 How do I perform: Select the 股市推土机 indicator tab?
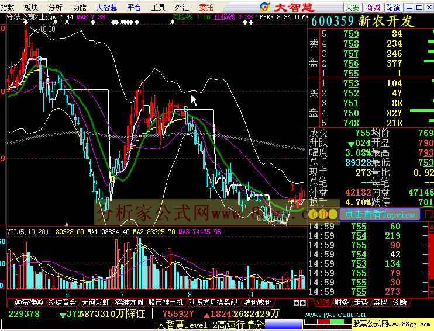[166, 302]
